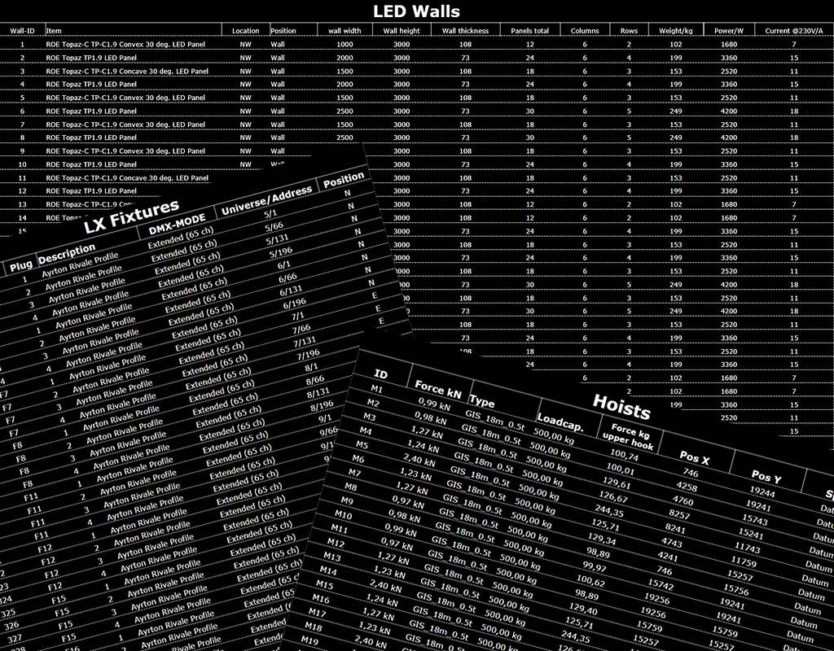The width and height of the screenshot is (834, 651).
Task: Click Wall-ID cell number 6
Action: click(x=22, y=111)
